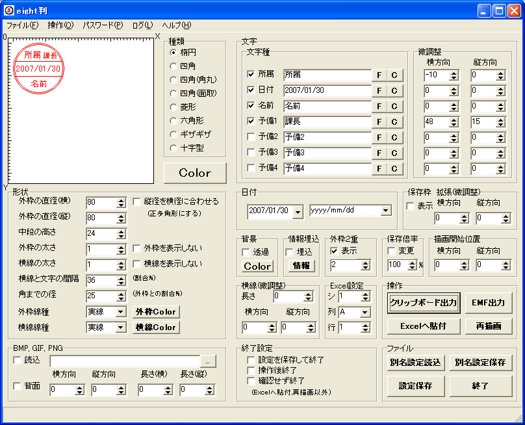This screenshot has height=425, width=525.
Task: Expand the yyyy/mm/dd date format dropdown
Action: coord(386,211)
